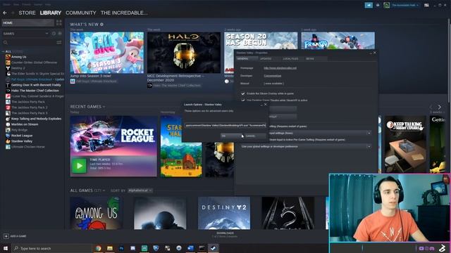Select the LIBRARY tab

(51, 13)
